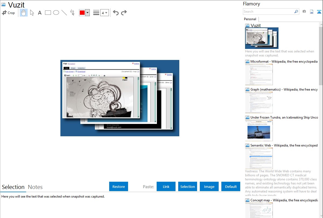Click the sidebar scrollbar up arrow

[x=321, y=24]
